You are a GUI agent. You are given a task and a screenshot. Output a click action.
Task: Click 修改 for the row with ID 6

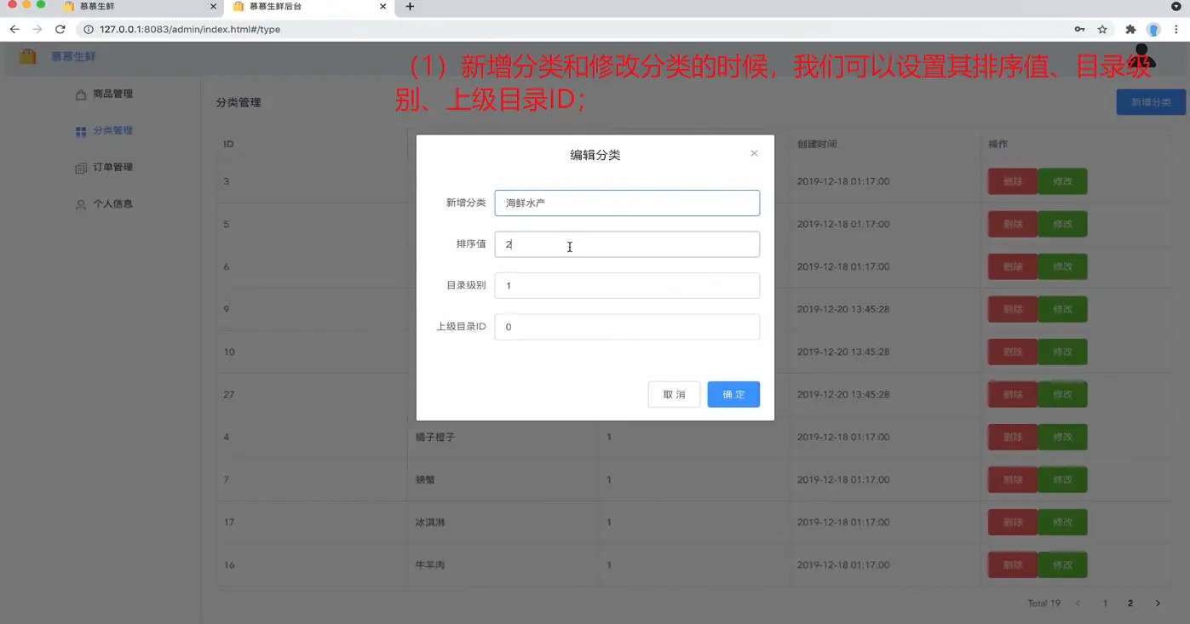click(x=1062, y=266)
